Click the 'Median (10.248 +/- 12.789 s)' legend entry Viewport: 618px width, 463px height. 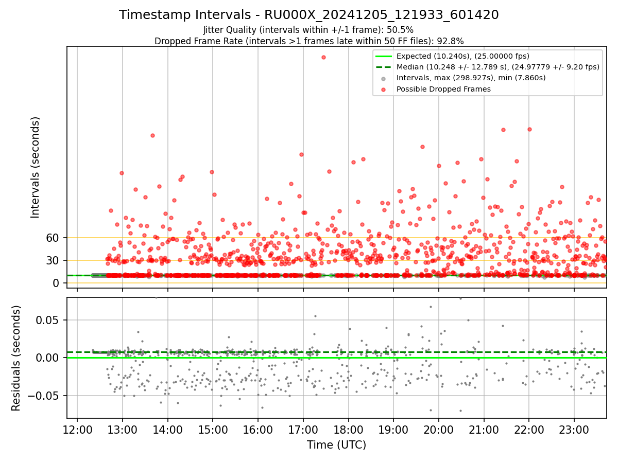(x=498, y=67)
